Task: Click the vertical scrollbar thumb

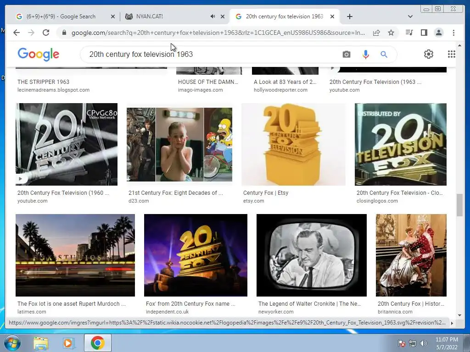Action: pyautogui.click(x=459, y=205)
